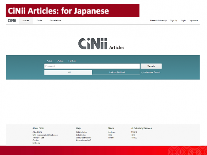This screenshot has width=207, height=155.
Task: Select the Author search tab
Action: pos(60,61)
